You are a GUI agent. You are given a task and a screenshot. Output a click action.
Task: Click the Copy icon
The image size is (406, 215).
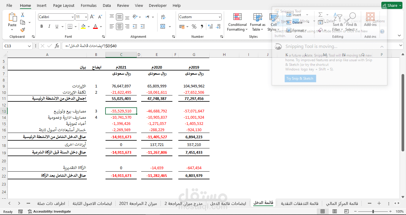pos(23,22)
